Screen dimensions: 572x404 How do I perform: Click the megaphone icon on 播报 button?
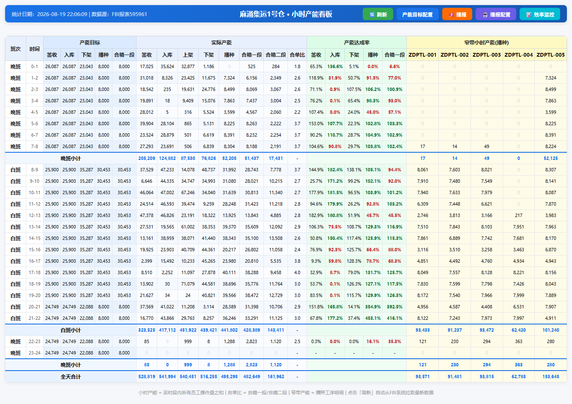[x=451, y=14]
